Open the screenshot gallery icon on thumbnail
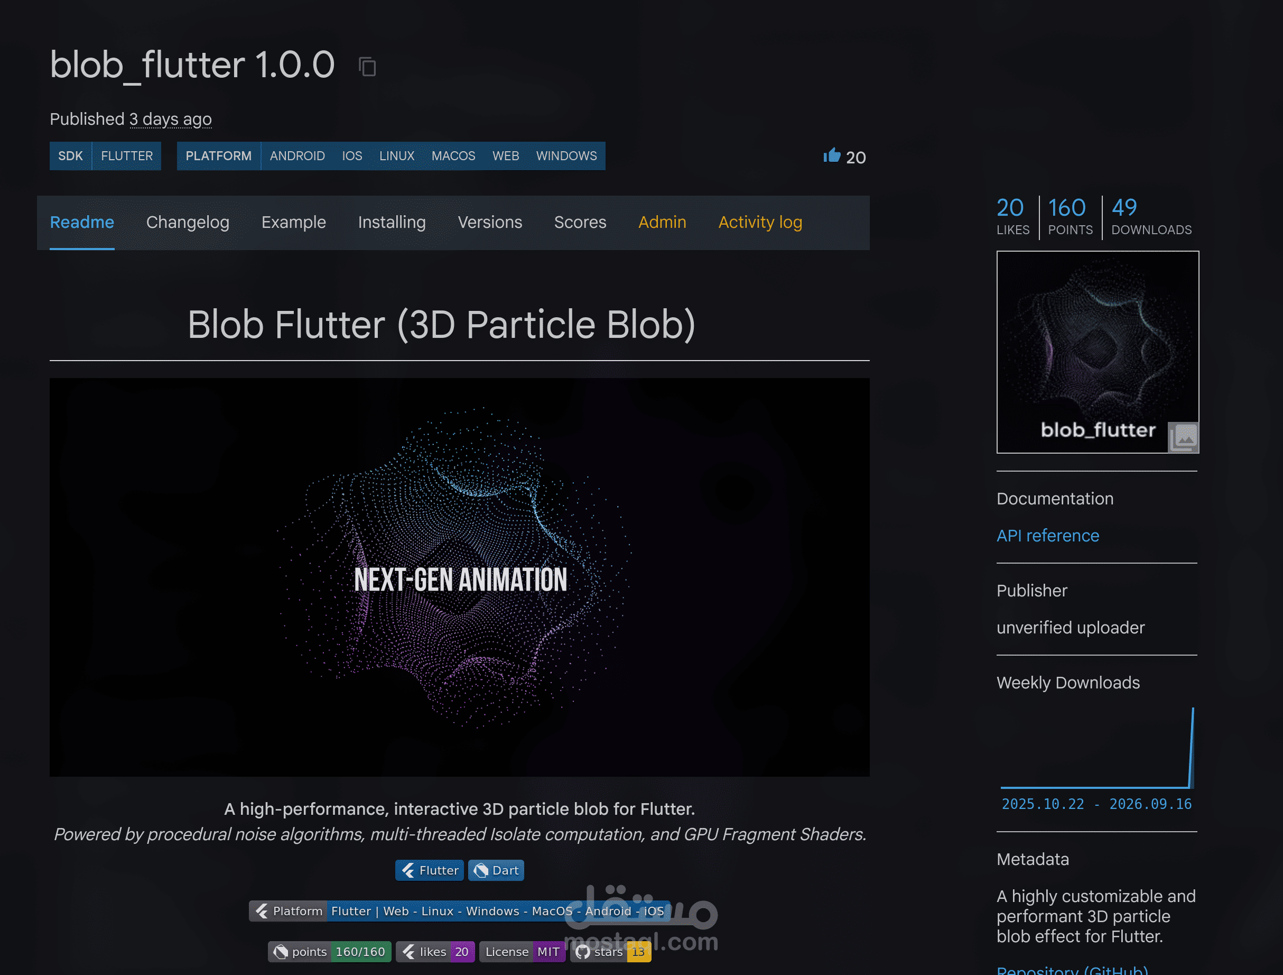 1183,437
